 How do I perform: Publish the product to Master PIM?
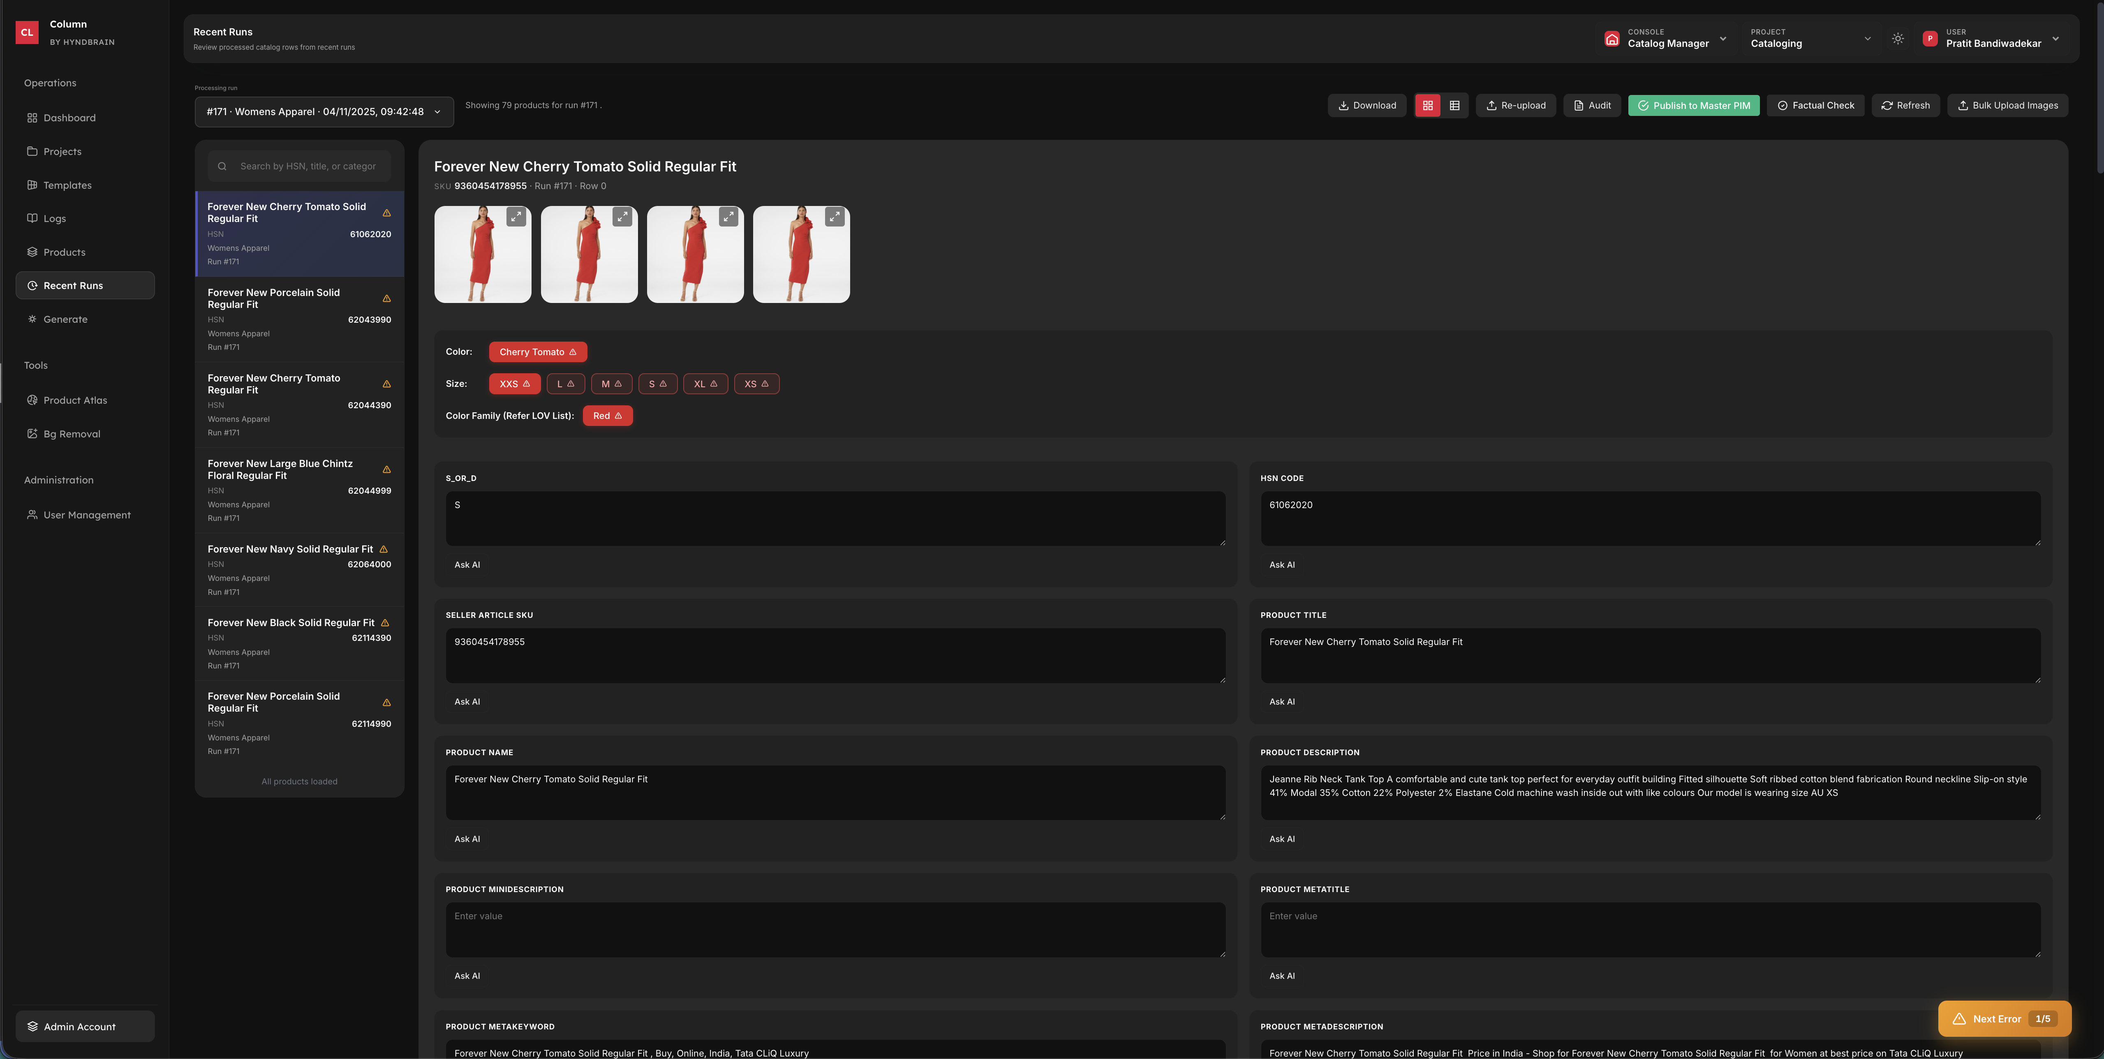1693,105
